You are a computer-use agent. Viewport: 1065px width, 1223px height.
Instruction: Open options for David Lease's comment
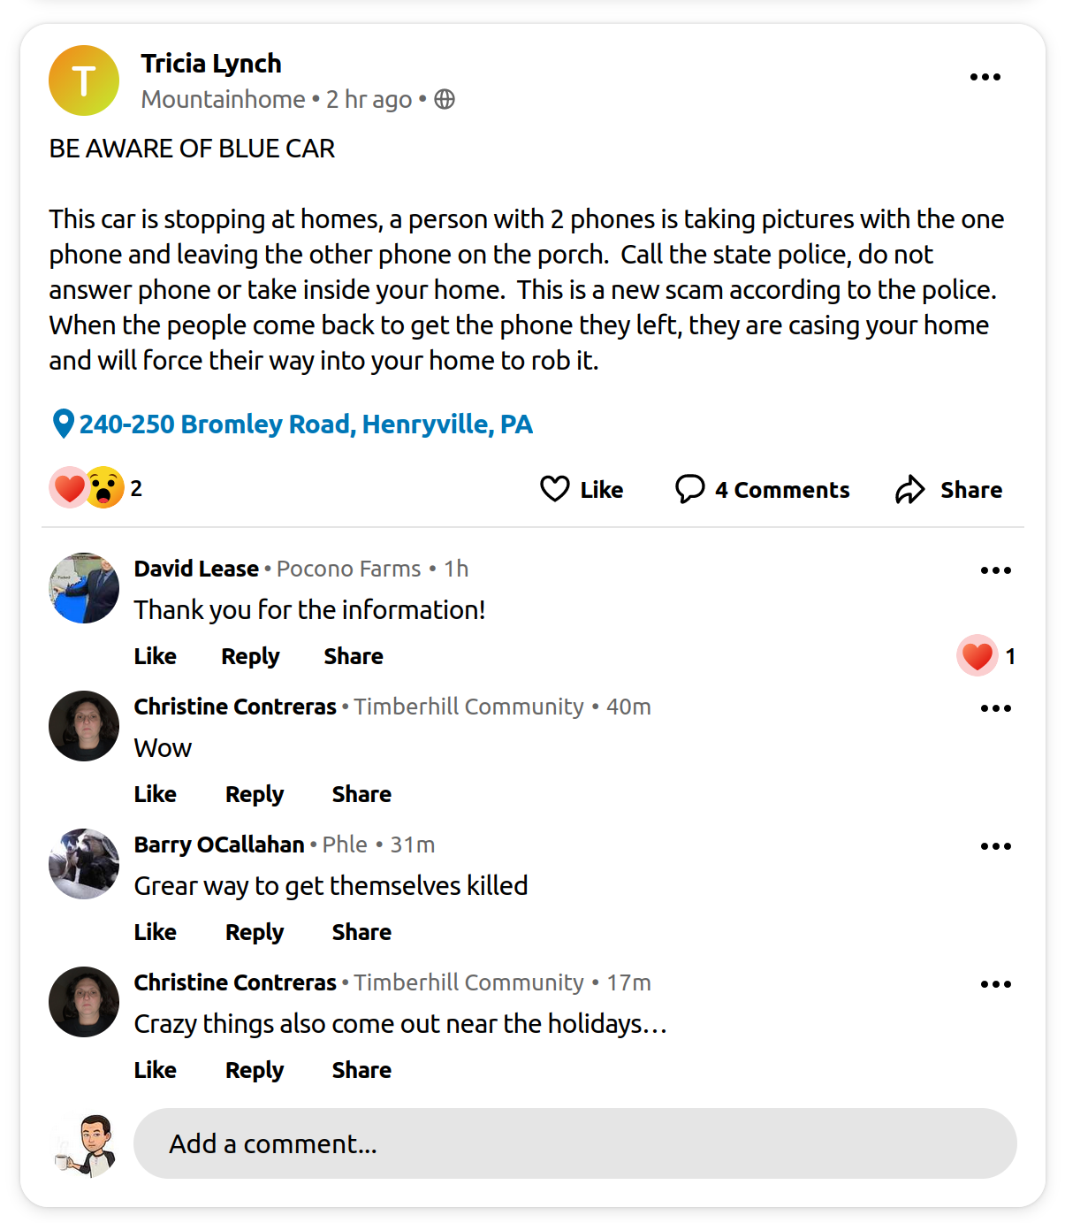tap(995, 570)
